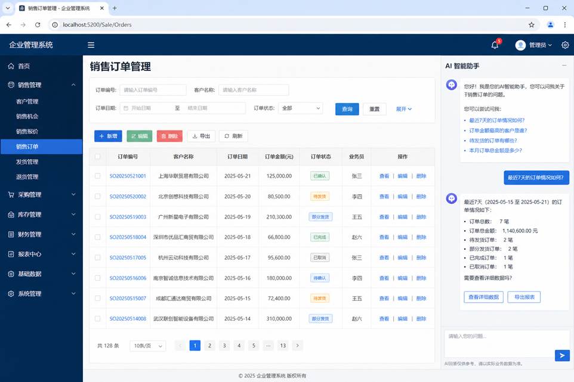
Task: Click the 查看详细数据 button
Action: [483, 297]
